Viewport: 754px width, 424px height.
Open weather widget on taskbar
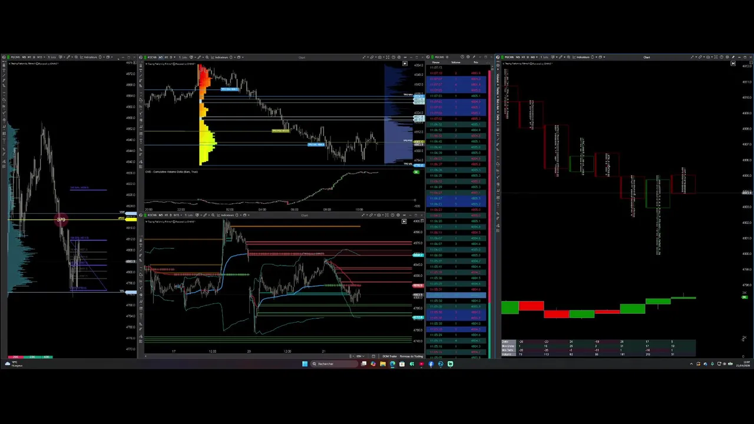[13, 364]
